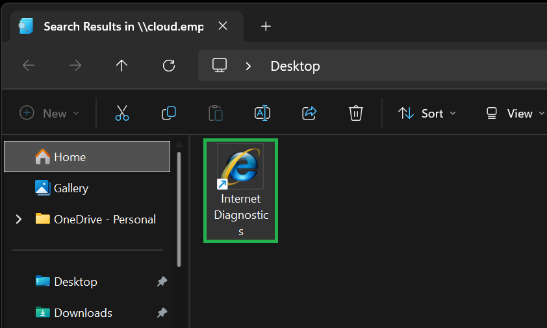The image size is (547, 328).
Task: Click the Paste clipboard icon
Action: pyautogui.click(x=216, y=113)
